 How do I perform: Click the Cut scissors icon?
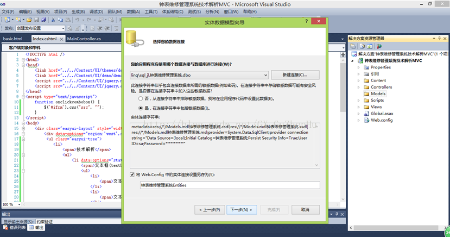pyautogui.click(x=53, y=20)
